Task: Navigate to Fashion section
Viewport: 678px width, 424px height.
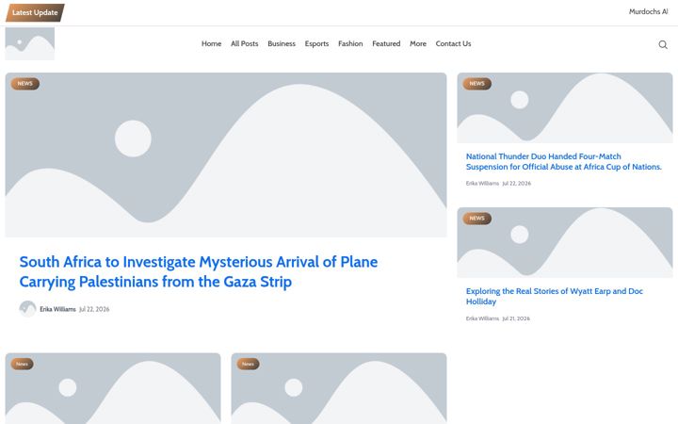Action: click(x=350, y=43)
